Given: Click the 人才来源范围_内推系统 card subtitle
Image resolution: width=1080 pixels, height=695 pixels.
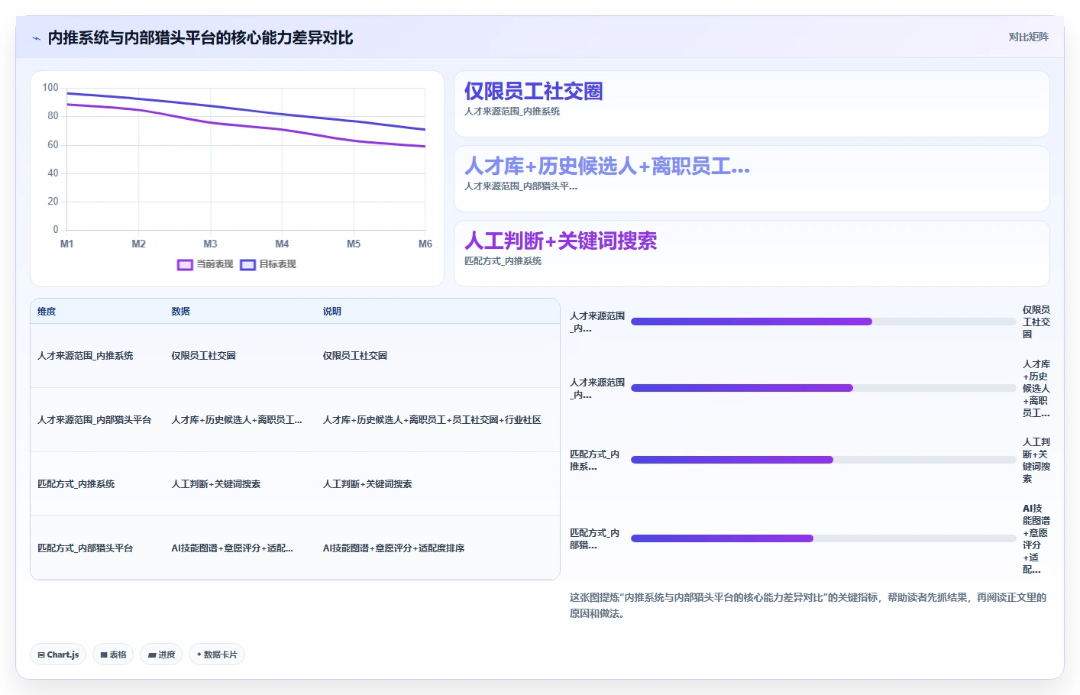Looking at the screenshot, I should (x=512, y=112).
